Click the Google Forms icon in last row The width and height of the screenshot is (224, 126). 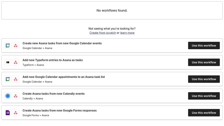pos(8,113)
